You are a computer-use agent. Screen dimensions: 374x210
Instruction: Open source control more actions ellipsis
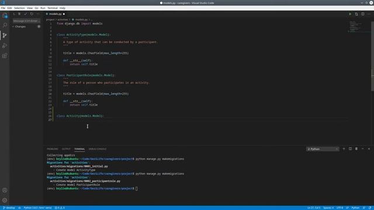point(37,14)
